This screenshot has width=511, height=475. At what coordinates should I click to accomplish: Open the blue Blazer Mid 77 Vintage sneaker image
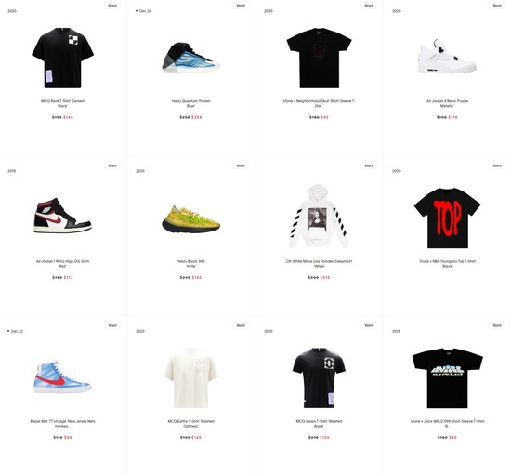(62, 376)
